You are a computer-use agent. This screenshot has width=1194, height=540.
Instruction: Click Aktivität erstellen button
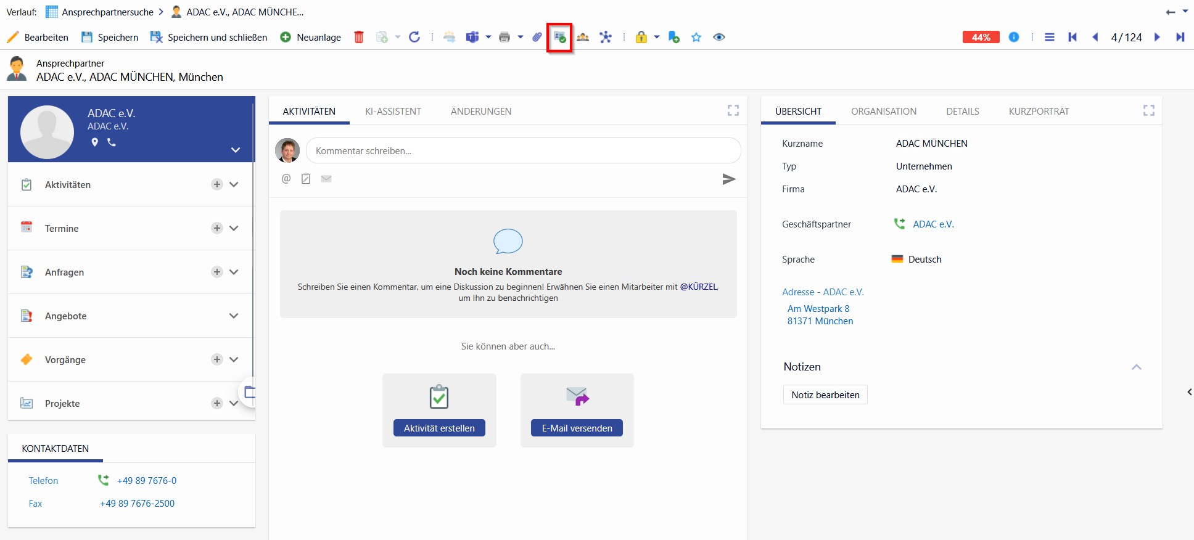point(439,428)
